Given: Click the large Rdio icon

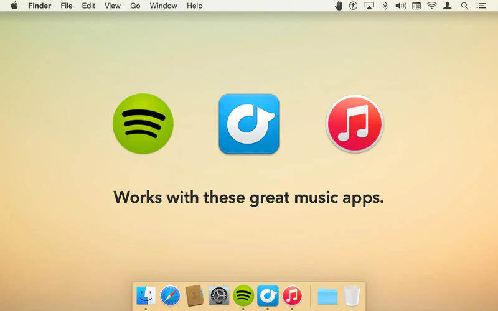Looking at the screenshot, I should (249, 124).
